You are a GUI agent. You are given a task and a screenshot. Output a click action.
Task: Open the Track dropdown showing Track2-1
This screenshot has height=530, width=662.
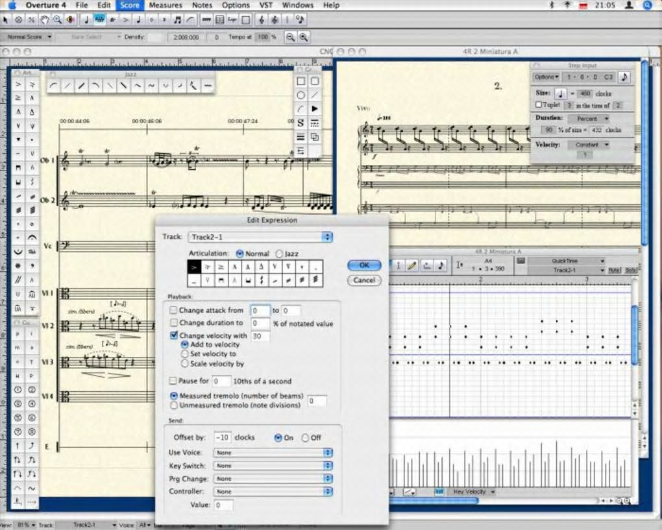[260, 237]
